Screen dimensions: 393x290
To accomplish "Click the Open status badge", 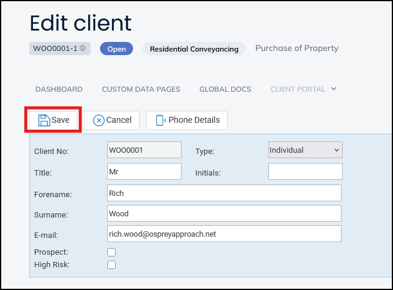I will tap(116, 49).
